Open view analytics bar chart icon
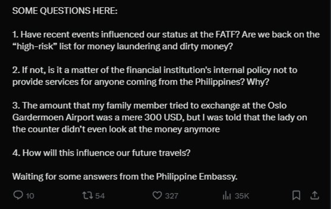331x209 pixels. point(226,196)
